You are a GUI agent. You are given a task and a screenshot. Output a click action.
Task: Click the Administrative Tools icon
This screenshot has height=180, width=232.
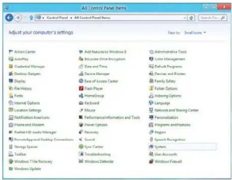click(151, 52)
